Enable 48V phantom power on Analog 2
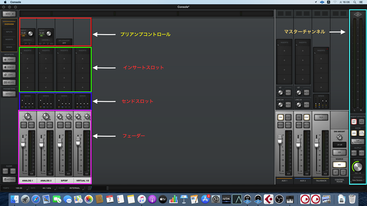 40,44
